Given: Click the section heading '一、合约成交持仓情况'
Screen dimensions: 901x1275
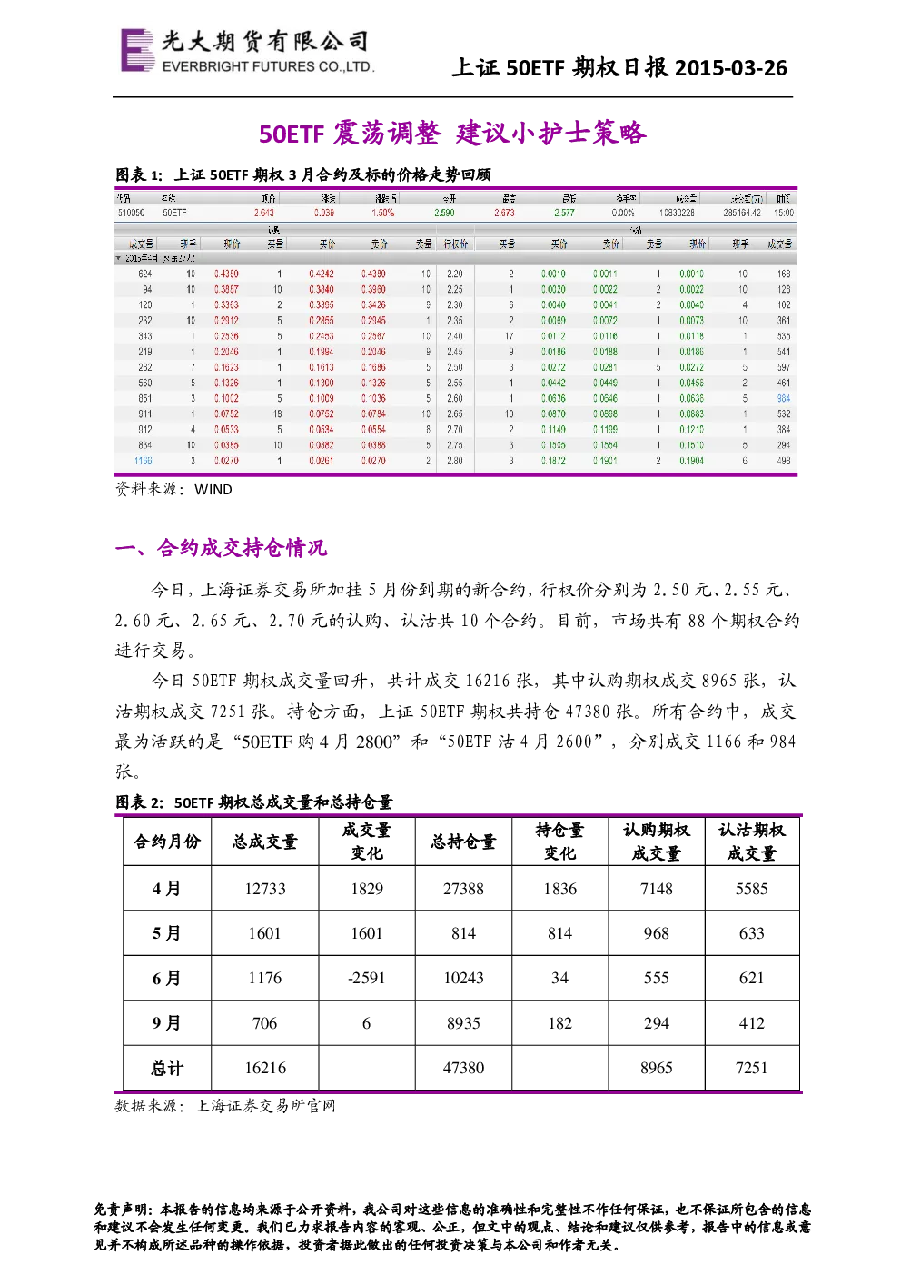Looking at the screenshot, I should [221, 548].
